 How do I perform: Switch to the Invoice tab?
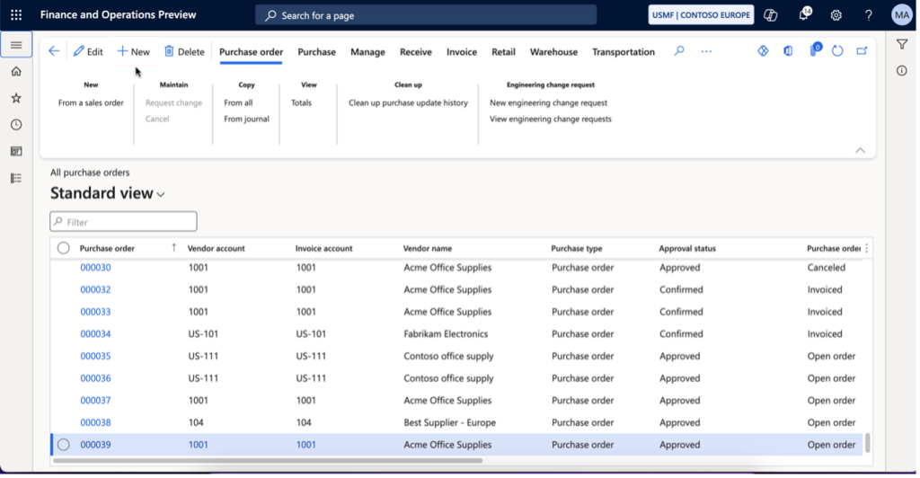click(461, 51)
